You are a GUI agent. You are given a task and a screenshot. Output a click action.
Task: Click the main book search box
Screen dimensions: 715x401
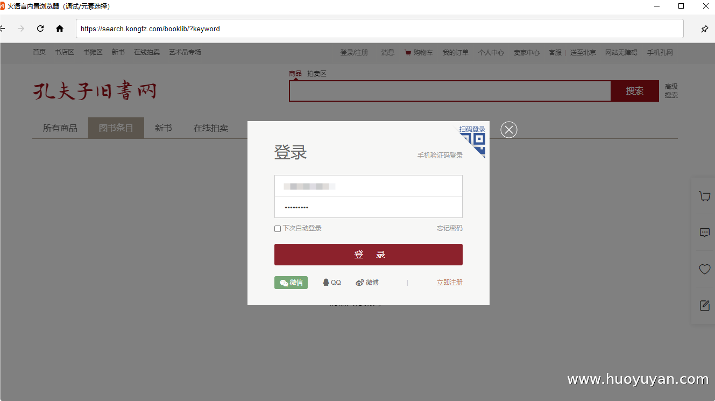[x=450, y=91]
